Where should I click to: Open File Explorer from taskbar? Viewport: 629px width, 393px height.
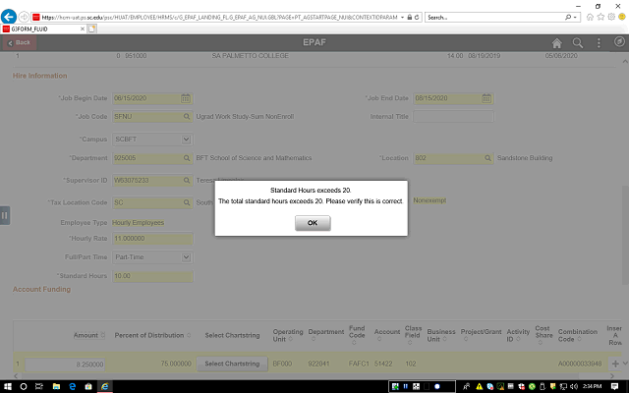(56, 386)
